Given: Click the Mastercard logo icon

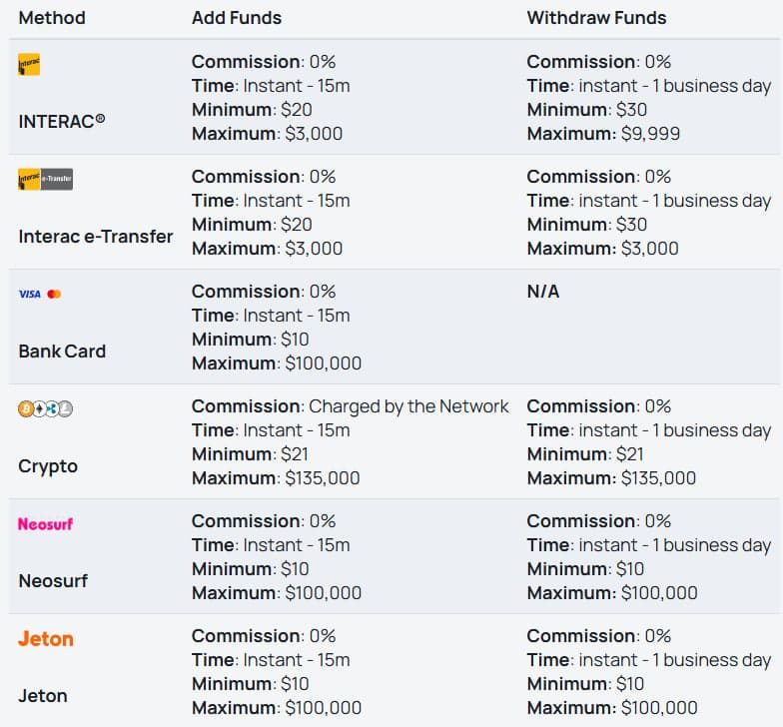Looking at the screenshot, I should (54, 294).
